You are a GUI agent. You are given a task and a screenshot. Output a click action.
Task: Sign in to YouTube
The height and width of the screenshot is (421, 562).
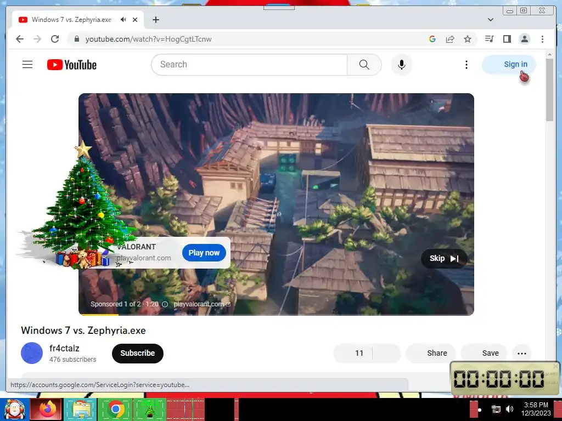point(509,65)
